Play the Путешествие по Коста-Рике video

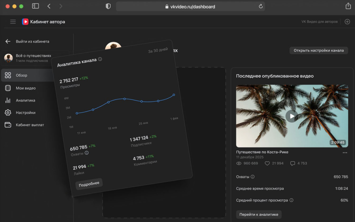(292, 116)
